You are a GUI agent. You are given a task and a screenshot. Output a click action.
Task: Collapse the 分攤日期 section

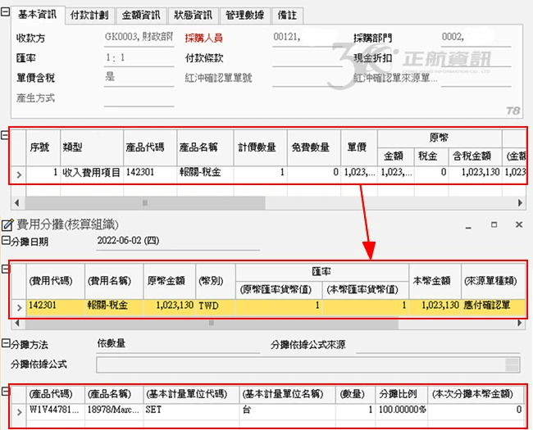[6, 241]
